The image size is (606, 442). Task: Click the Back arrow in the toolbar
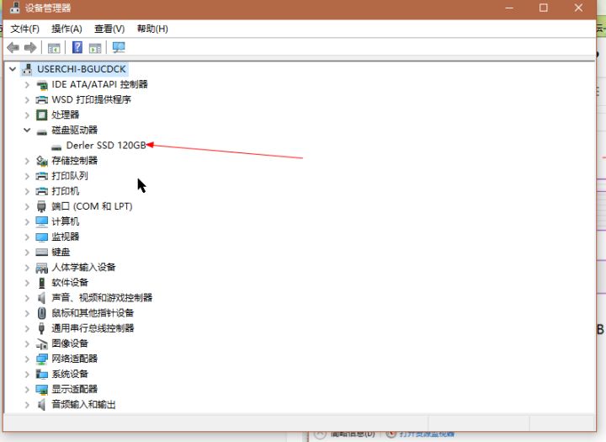pos(13,48)
